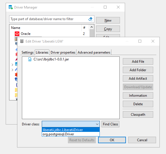The image size is (166, 154).
Task: Click the Add Artifact button
Action: (138, 79)
